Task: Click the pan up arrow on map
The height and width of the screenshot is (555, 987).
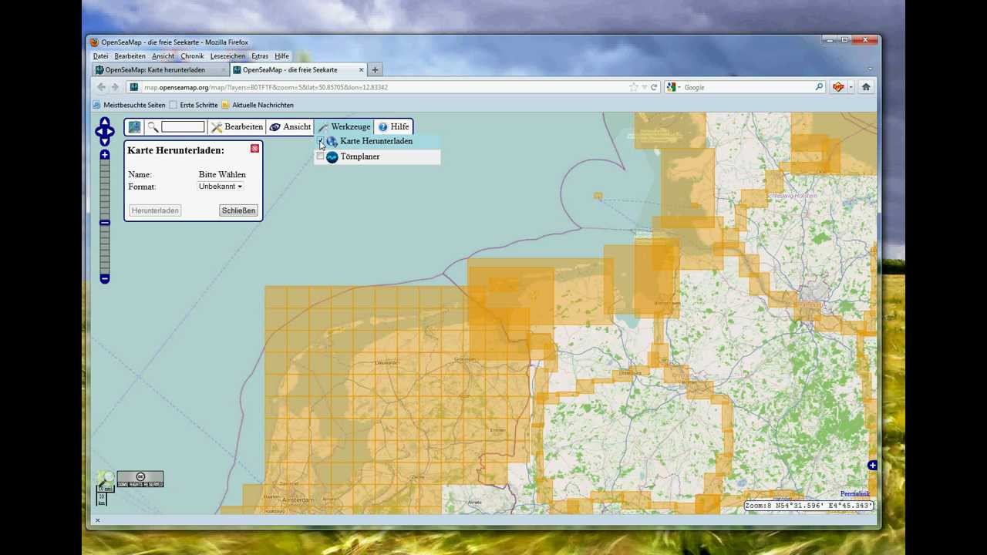Action: [105, 121]
